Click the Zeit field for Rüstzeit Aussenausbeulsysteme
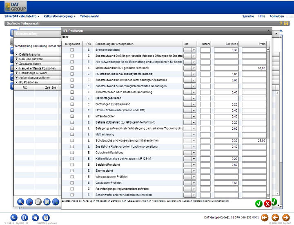The height and width of the screenshot is (225, 294). (226, 74)
